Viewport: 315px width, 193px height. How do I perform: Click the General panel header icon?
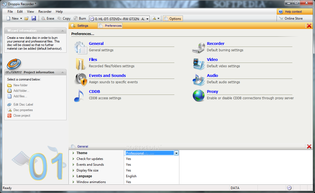tap(73, 146)
